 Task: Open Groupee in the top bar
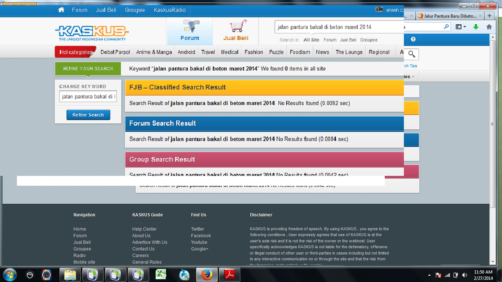pos(135,10)
